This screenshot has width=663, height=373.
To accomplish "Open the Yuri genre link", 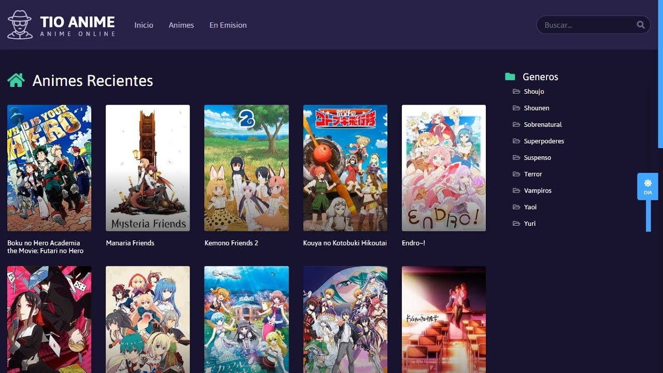I will [530, 223].
